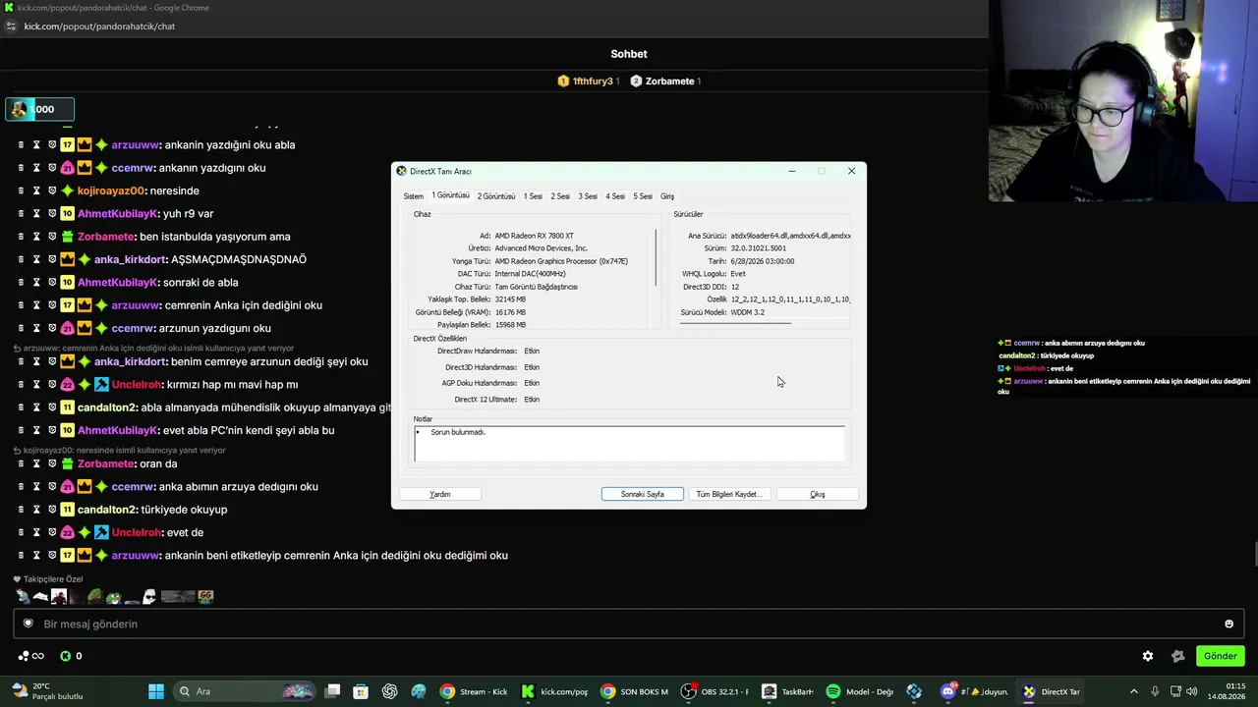Click "AMD Radeon RX 7800 XT" device name

534,236
